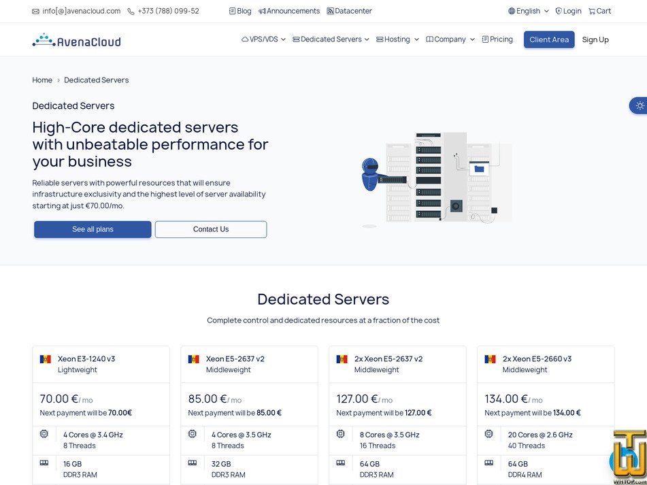Click the phone number +373 (788) 099-52

tap(168, 11)
